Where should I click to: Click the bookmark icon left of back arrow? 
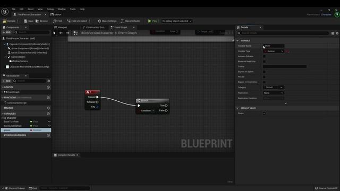54,33
